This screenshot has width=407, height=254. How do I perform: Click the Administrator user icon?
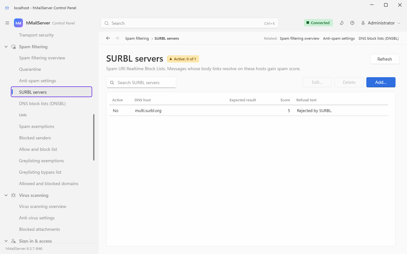pos(363,23)
